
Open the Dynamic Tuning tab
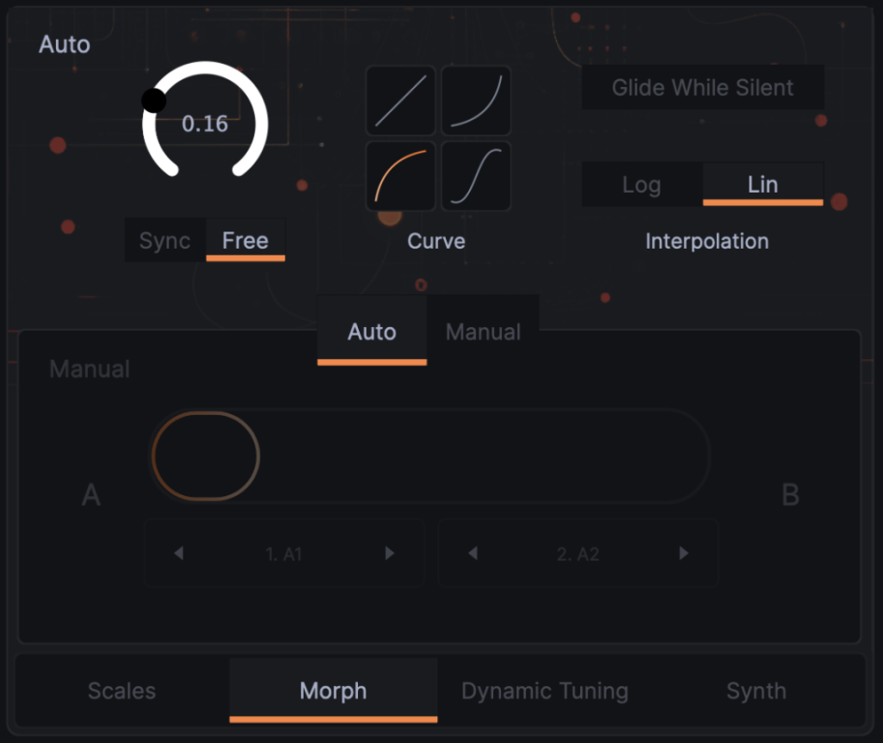(545, 691)
